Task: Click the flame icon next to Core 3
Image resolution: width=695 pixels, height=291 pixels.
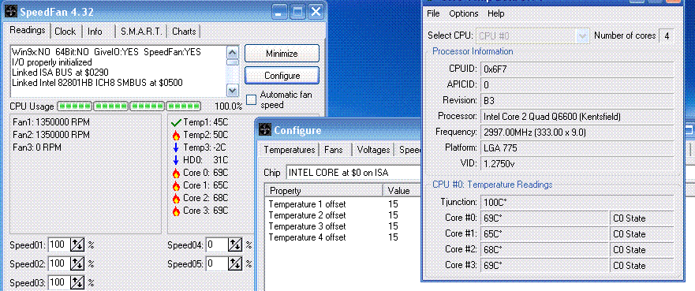Action: point(176,211)
